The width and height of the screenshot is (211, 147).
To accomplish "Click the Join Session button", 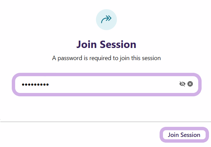I will [184, 135].
